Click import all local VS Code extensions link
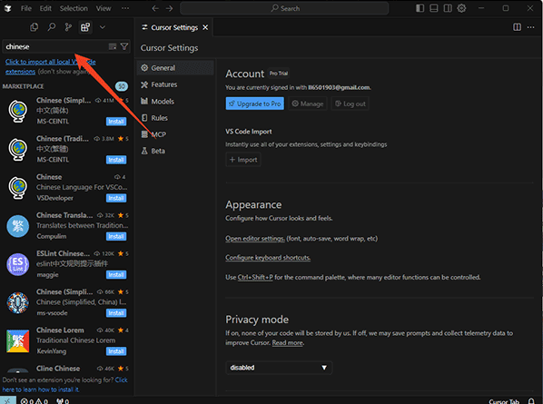543x404 pixels. coord(50,66)
